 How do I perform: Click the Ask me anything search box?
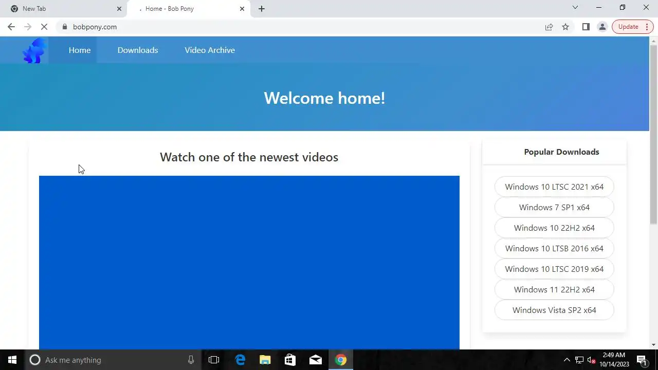point(112,360)
